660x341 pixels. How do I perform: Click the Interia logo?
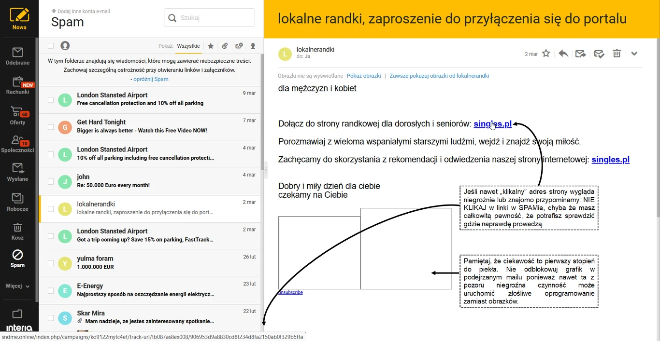(x=19, y=328)
